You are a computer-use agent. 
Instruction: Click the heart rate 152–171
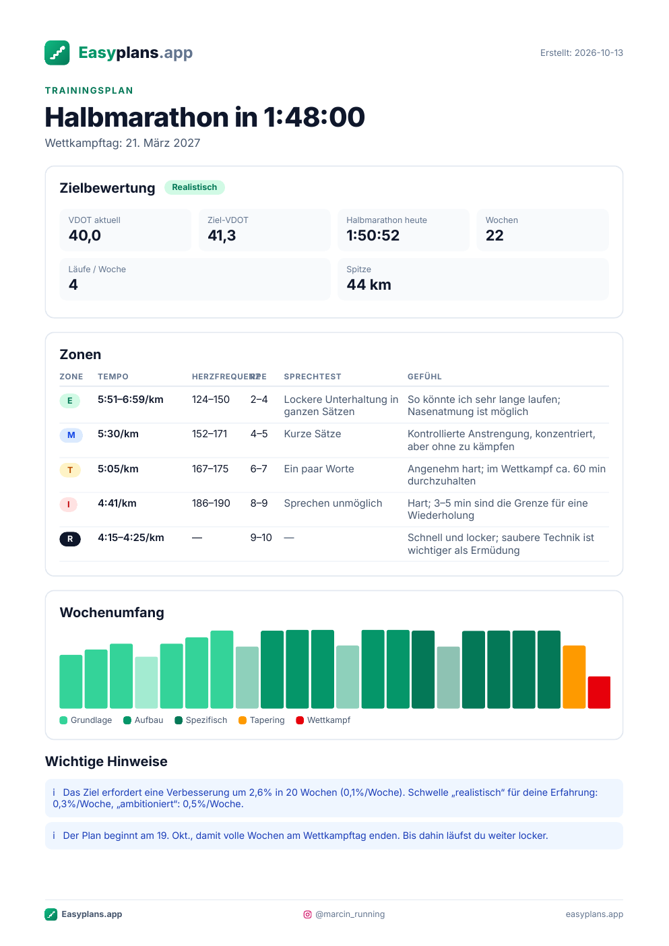(x=210, y=434)
